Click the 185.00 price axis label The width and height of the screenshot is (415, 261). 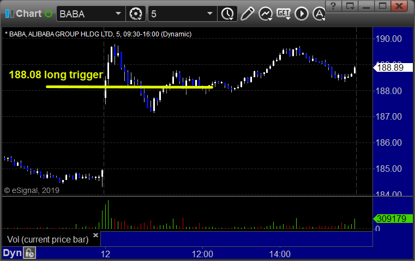point(388,169)
